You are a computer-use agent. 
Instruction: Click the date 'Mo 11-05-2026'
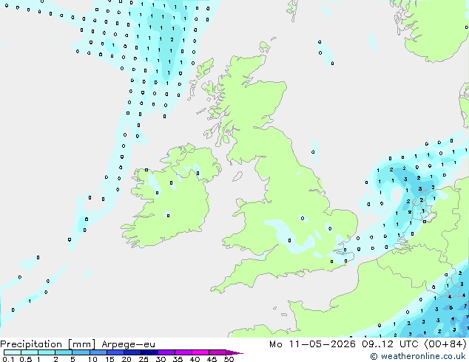(x=312, y=344)
